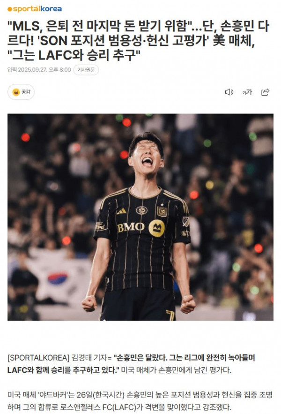Open font size settings (가가 icon)
This screenshot has width=281, height=414.
247,92
